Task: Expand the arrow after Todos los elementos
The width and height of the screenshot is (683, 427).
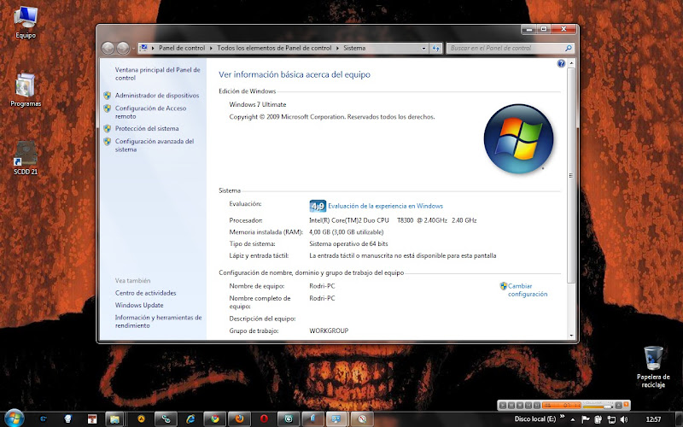Action: tap(337, 49)
